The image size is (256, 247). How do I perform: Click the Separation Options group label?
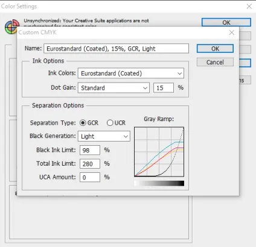tap(58, 105)
